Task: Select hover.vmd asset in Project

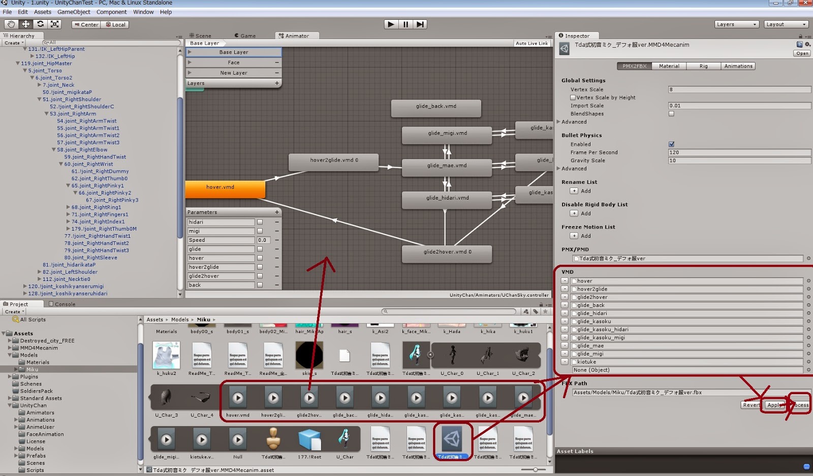Action: point(238,401)
